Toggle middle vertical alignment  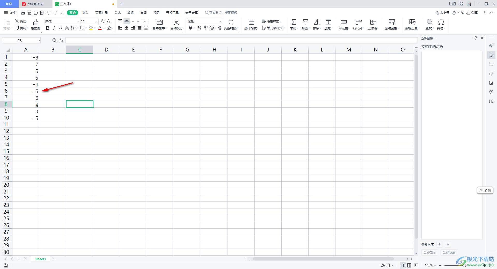(x=127, y=21)
